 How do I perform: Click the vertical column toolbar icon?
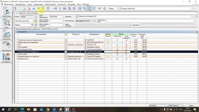pos(104,8)
